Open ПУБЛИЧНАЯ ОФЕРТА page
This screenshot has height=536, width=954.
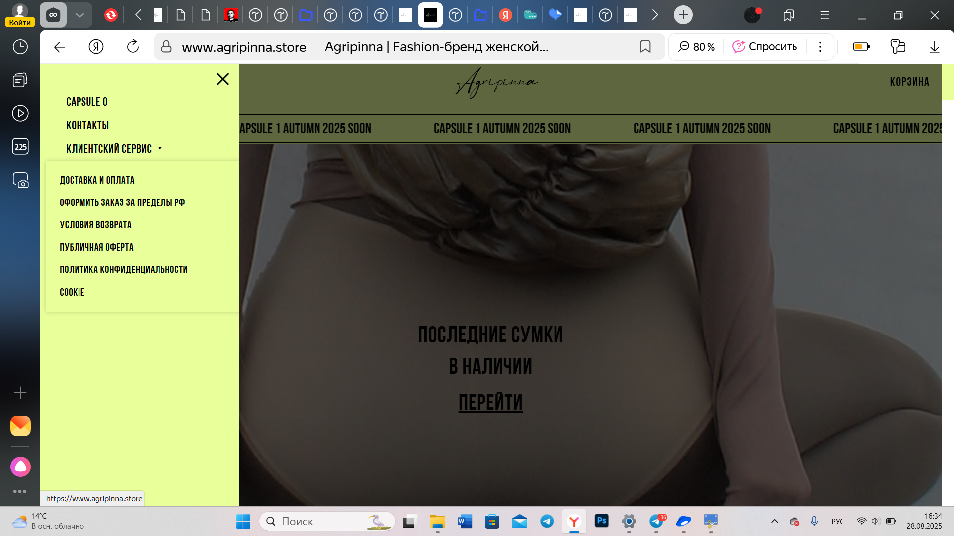point(96,247)
